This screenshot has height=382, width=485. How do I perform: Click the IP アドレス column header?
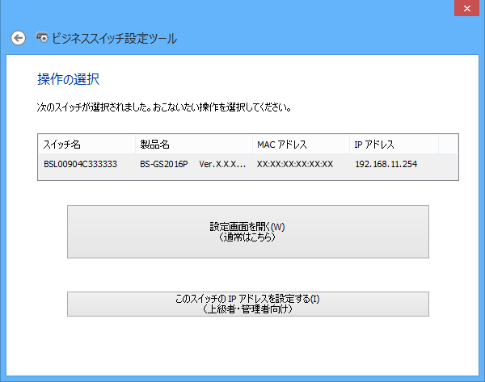click(x=394, y=145)
